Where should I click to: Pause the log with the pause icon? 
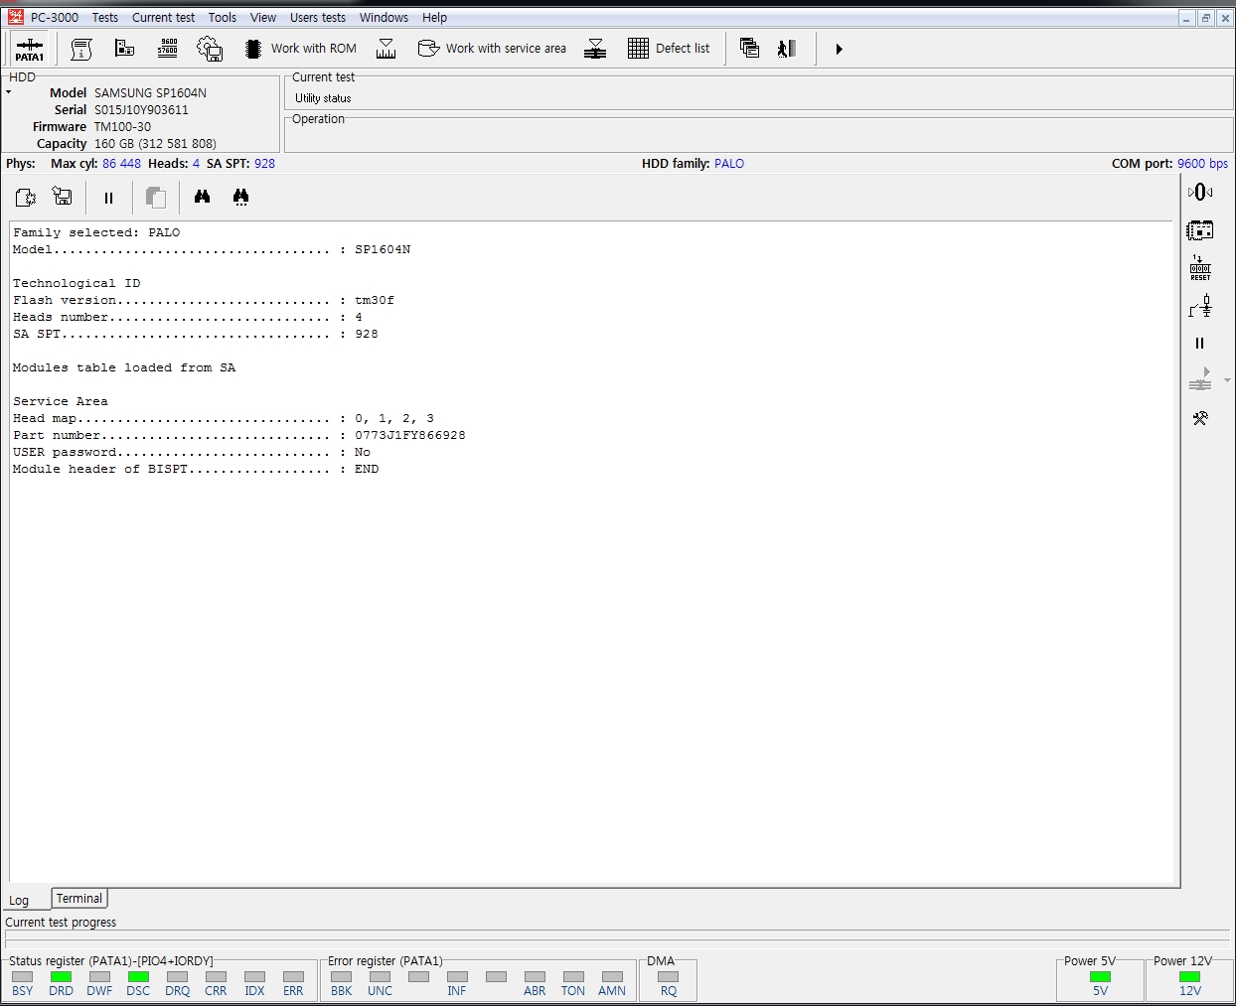tap(108, 198)
